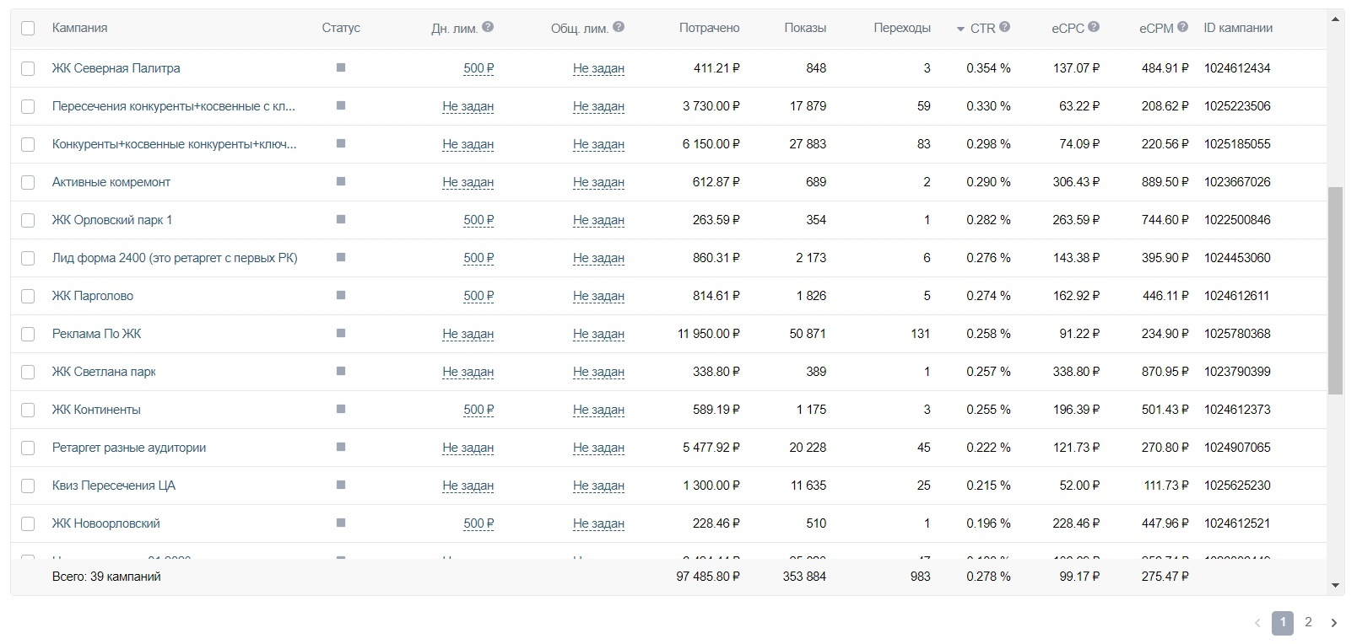
Task: Open campaign Квиз Пересечения ЦА
Action: tap(114, 486)
